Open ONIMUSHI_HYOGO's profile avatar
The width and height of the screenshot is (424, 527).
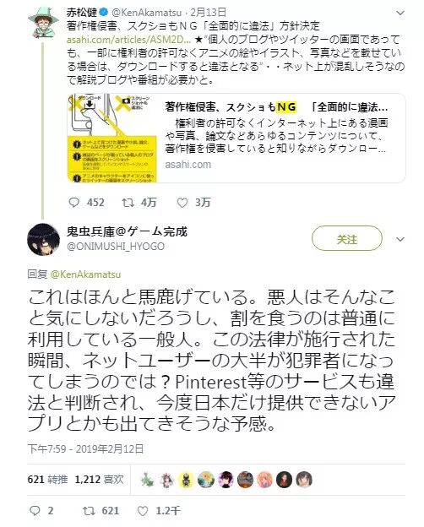tap(43, 239)
